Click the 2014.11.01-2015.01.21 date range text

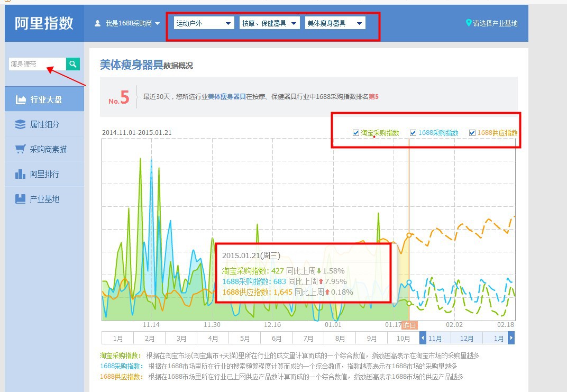click(136, 132)
